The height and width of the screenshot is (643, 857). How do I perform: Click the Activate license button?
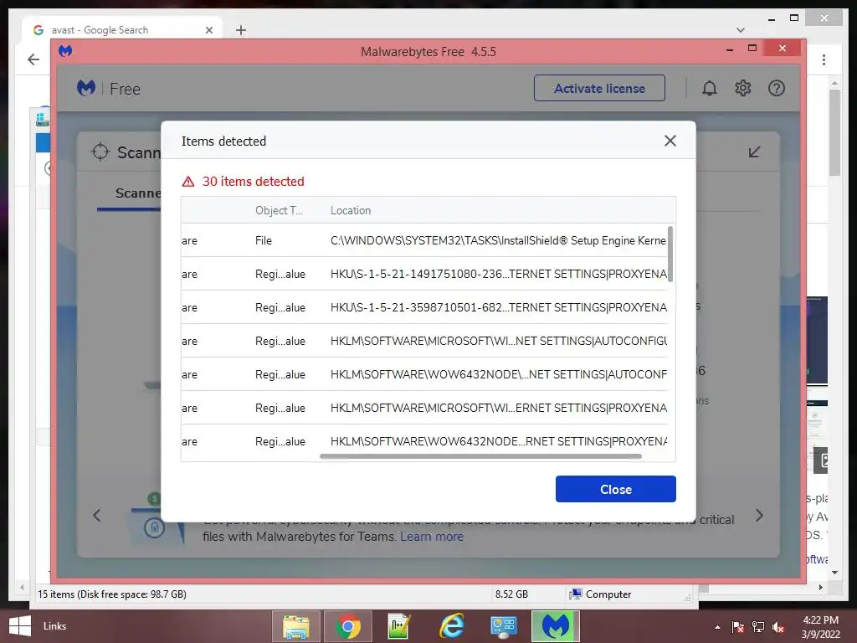[599, 88]
